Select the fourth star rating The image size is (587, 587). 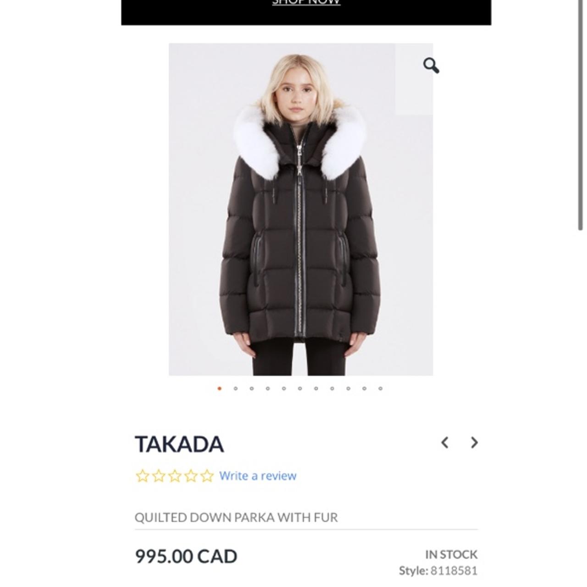(191, 476)
